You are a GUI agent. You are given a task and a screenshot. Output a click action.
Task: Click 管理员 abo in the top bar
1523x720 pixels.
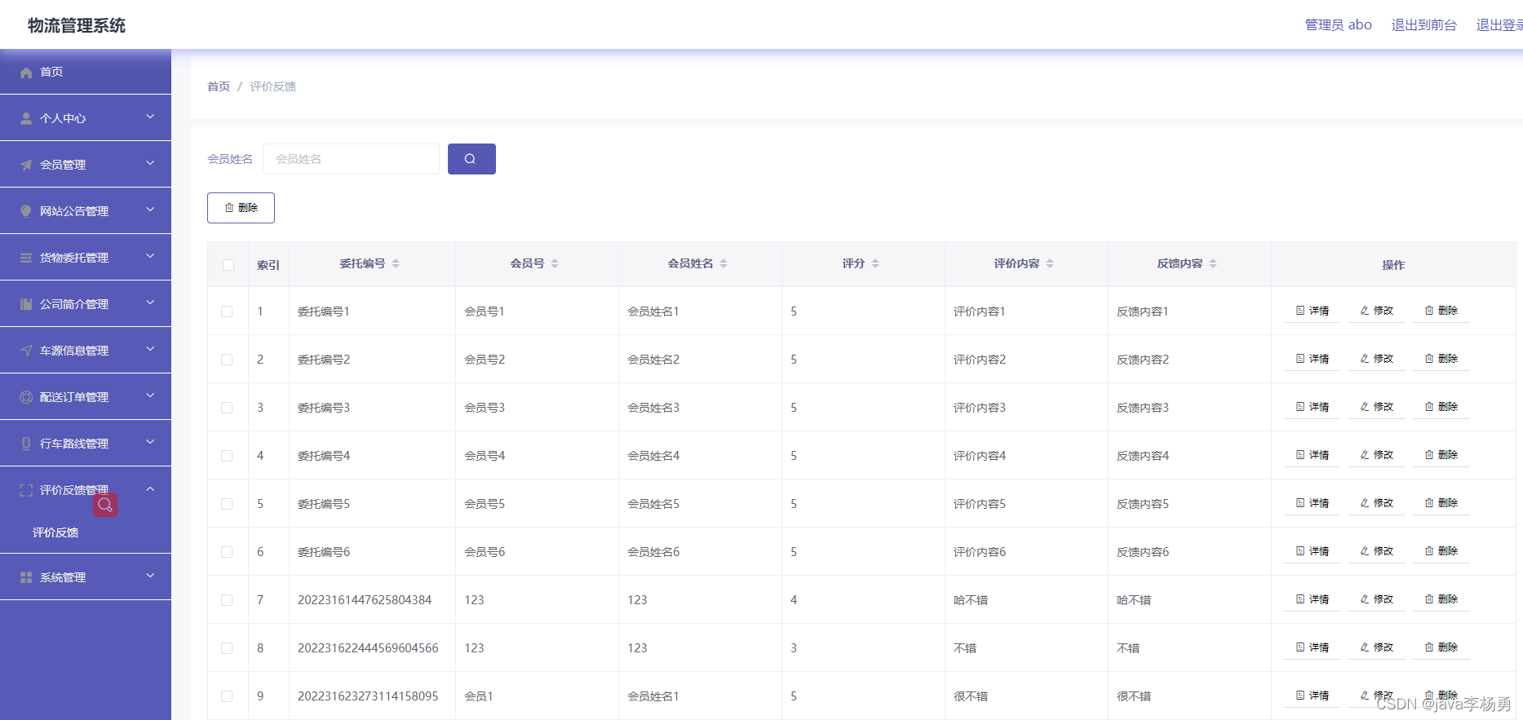(x=1339, y=25)
